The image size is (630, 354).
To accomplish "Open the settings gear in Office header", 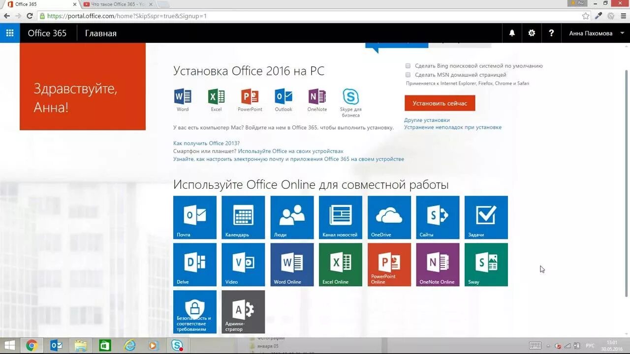I will (x=532, y=33).
